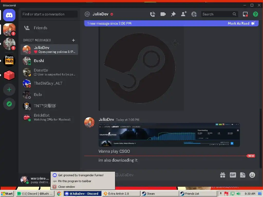Open the GIF picker
263x197 pixels.
point(233,175)
